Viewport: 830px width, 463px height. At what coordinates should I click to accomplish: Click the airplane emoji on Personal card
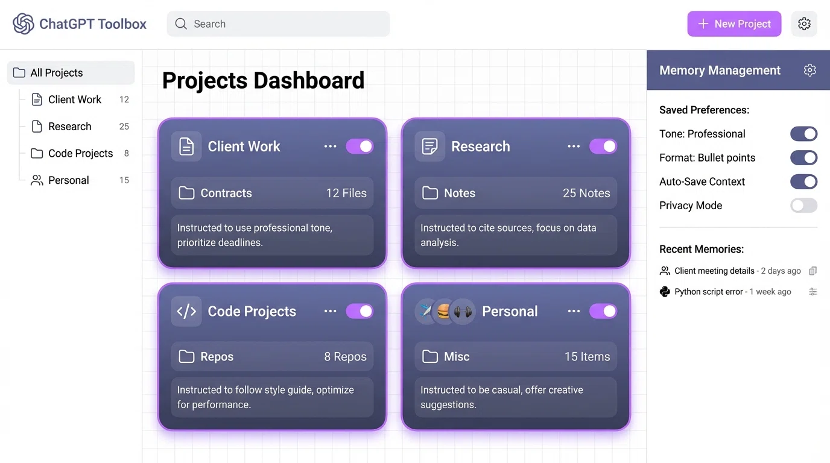[426, 311]
